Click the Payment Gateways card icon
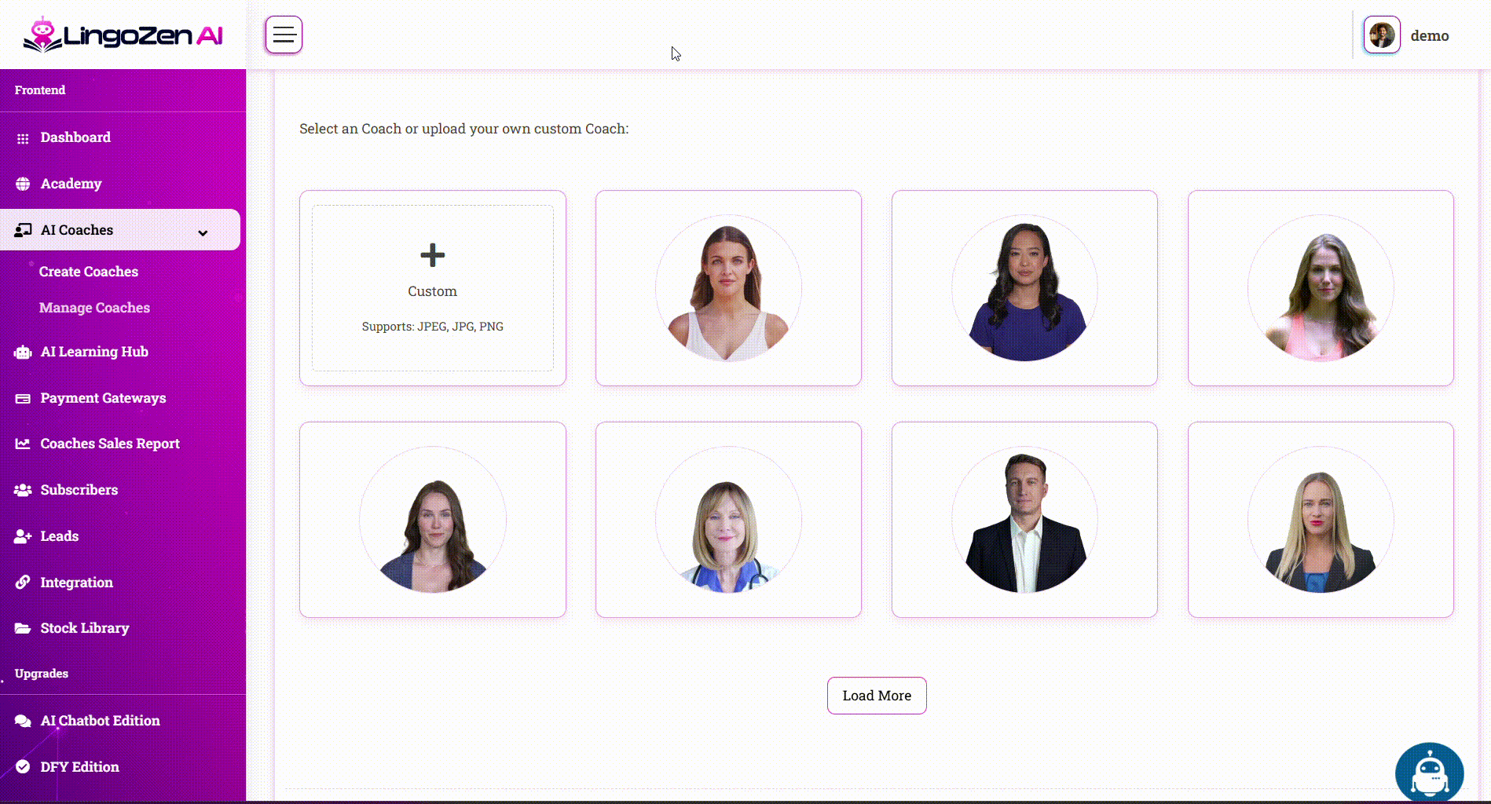The height and width of the screenshot is (804, 1491). pos(23,399)
